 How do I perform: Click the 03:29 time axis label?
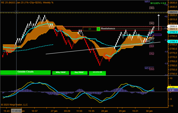(x=67, y=111)
